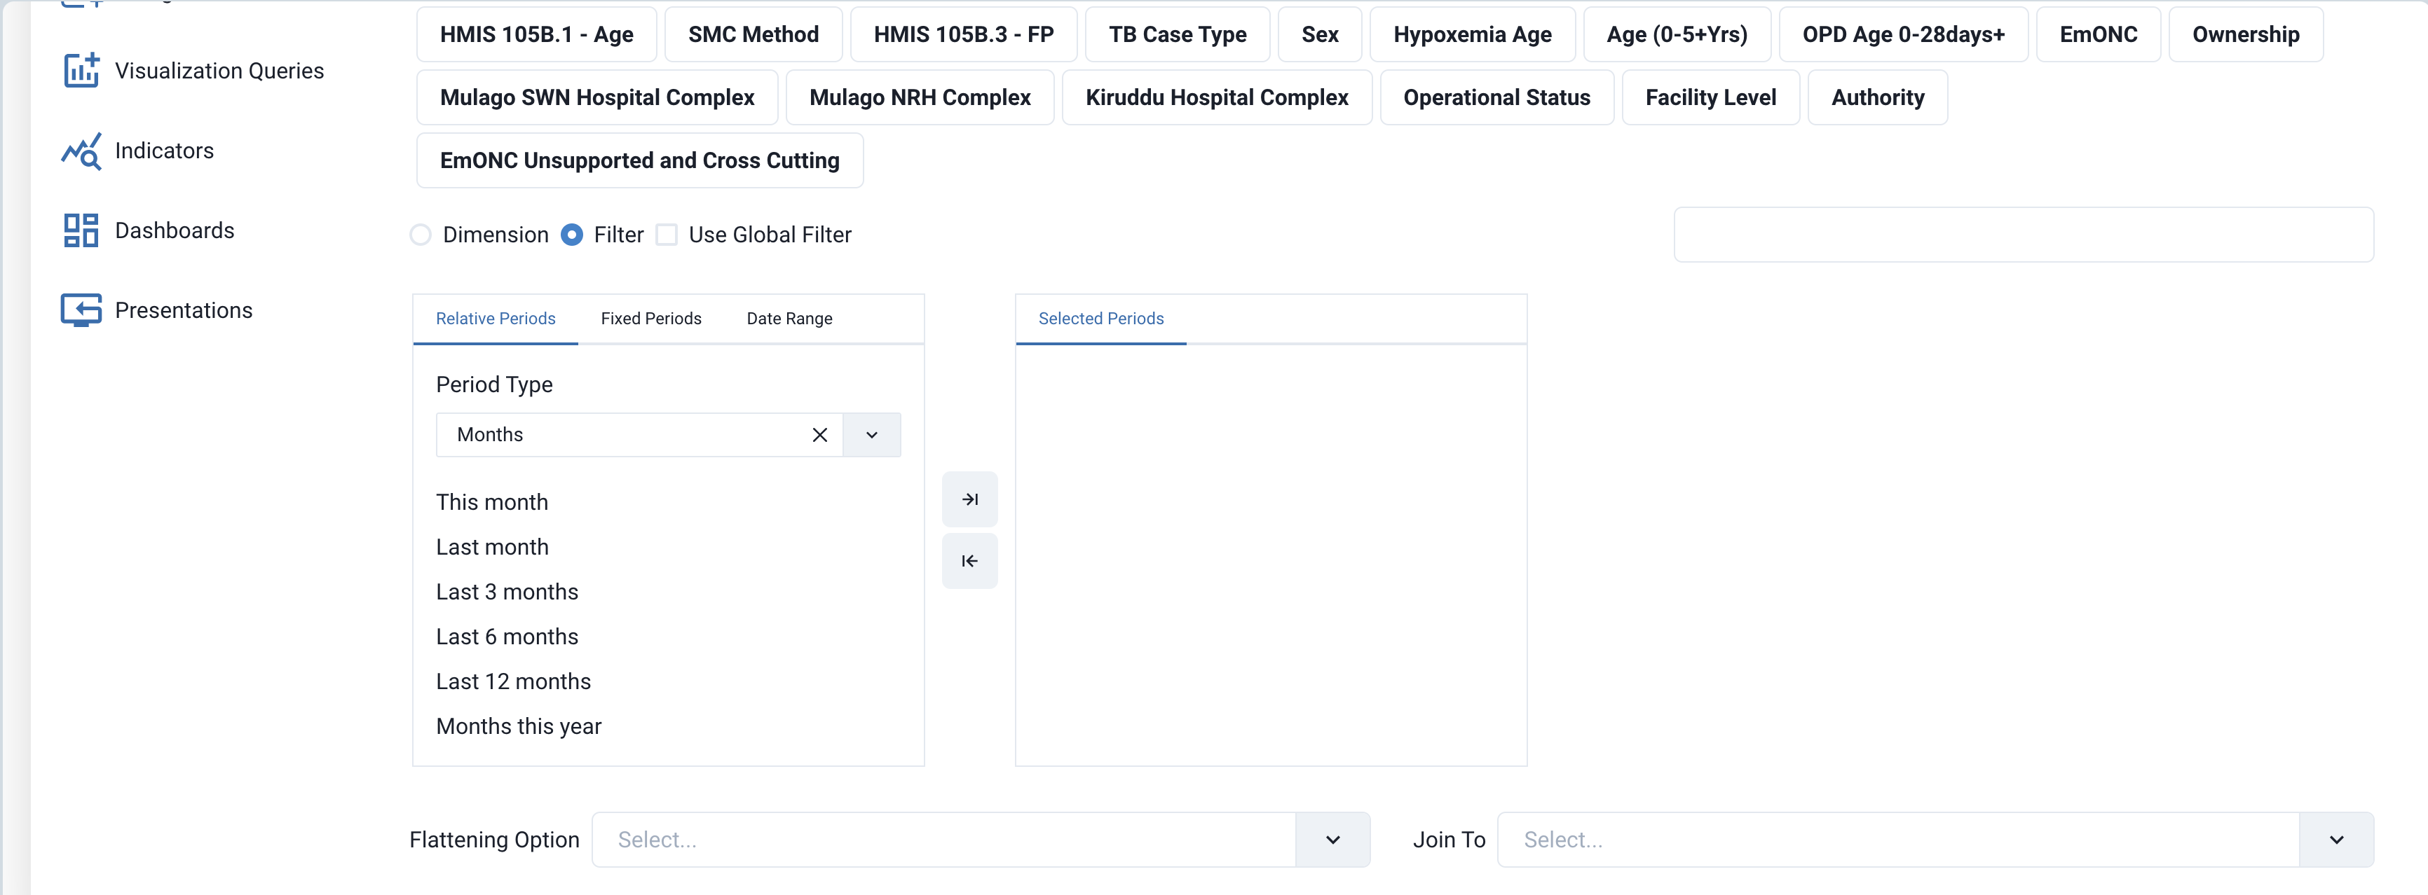The width and height of the screenshot is (2428, 895).
Task: Choose Hypoxemia Age button
Action: (x=1472, y=35)
